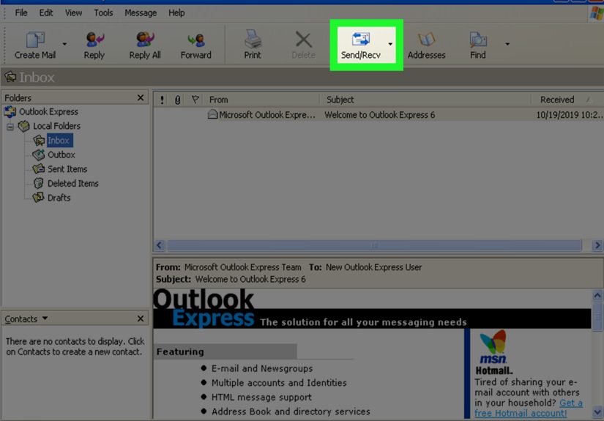The image size is (604, 421).
Task: Open the Send/Recv dropdown arrow
Action: click(390, 44)
